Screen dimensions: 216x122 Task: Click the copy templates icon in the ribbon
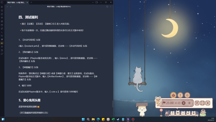click(2, 29)
